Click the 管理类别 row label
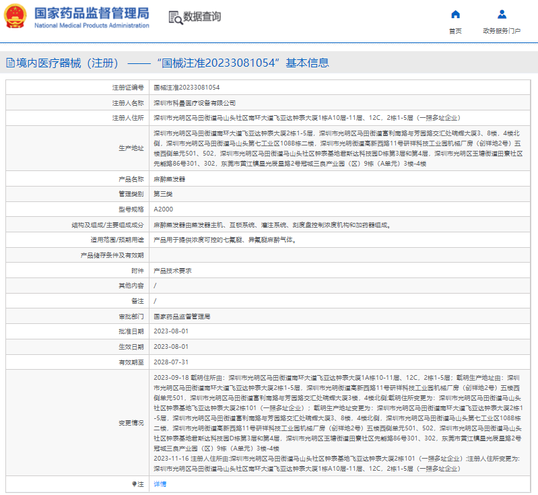This screenshot has height=495, width=538. point(131,194)
